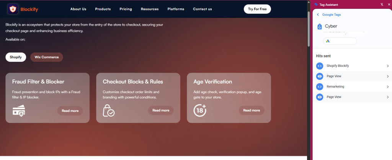Click the Shopify Blockify code icon
Viewport: 392px width, 160px height.
click(x=320, y=66)
